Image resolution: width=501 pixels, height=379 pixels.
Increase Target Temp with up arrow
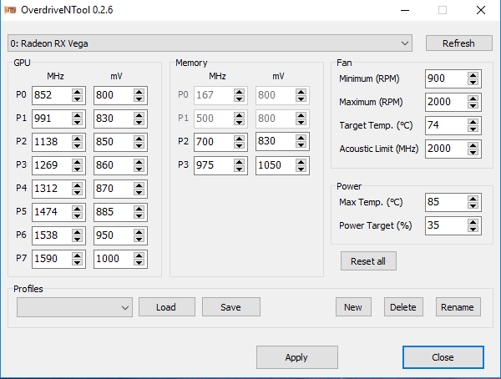(x=473, y=122)
